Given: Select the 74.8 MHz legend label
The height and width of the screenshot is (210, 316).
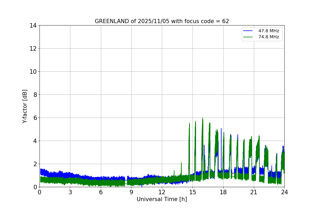Looking at the screenshot, I should (x=269, y=37).
